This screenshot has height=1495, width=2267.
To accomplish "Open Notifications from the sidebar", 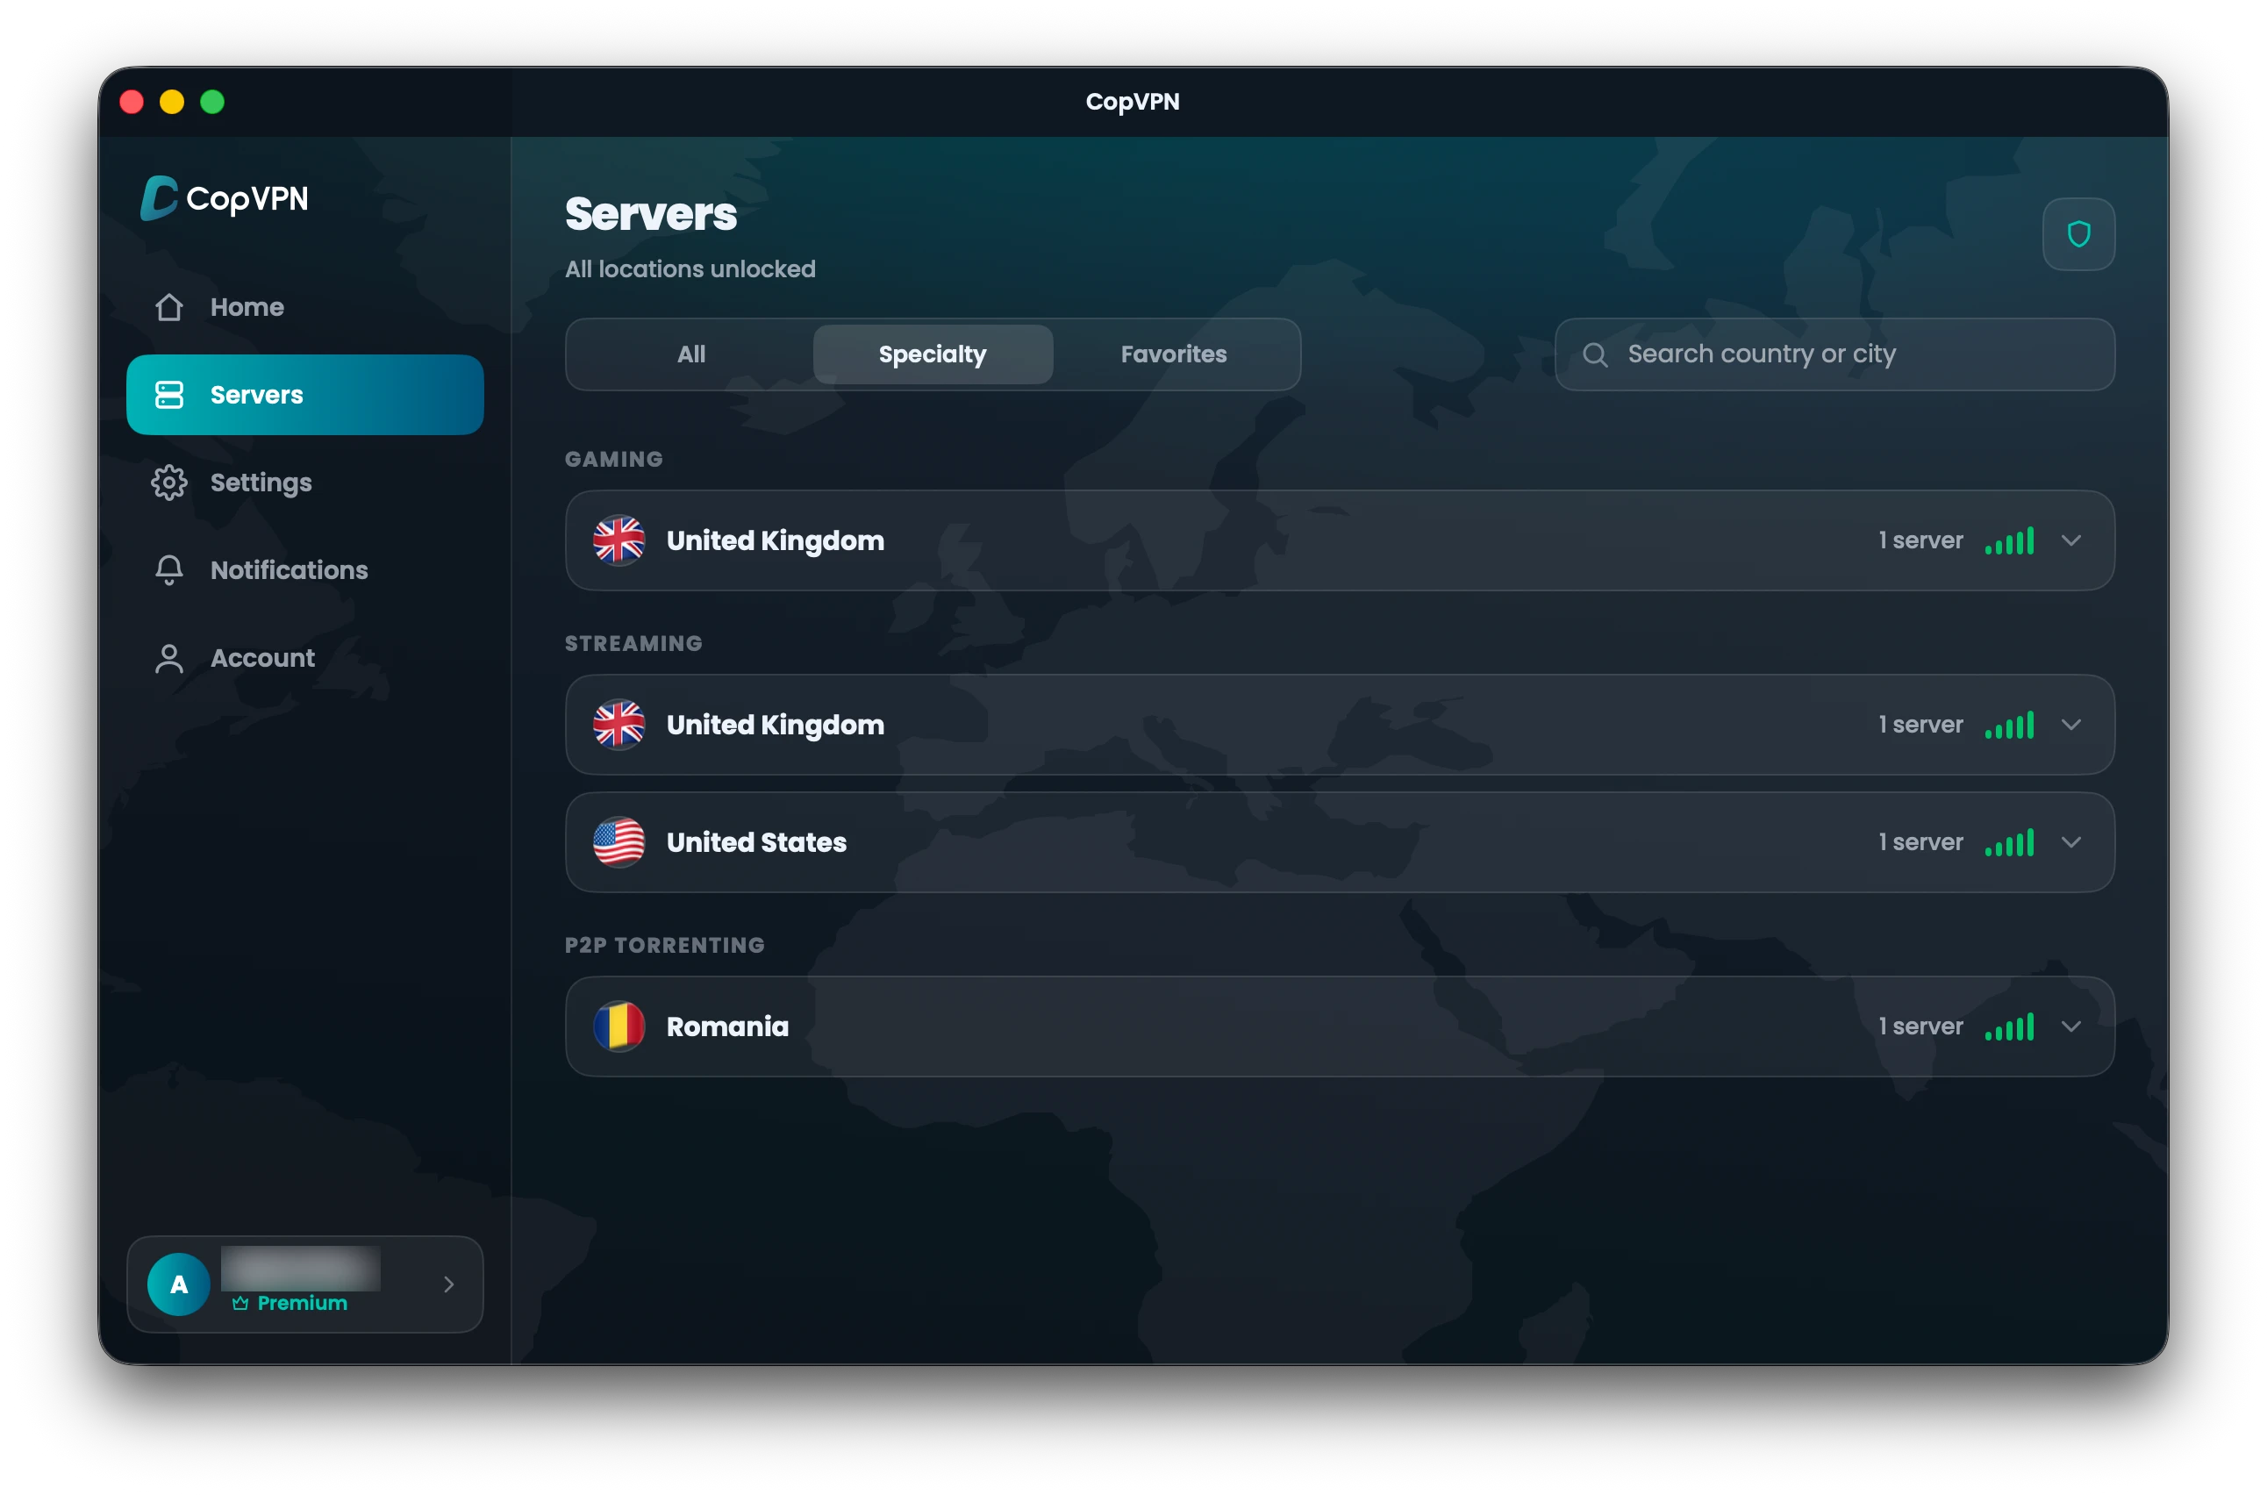I will point(305,570).
